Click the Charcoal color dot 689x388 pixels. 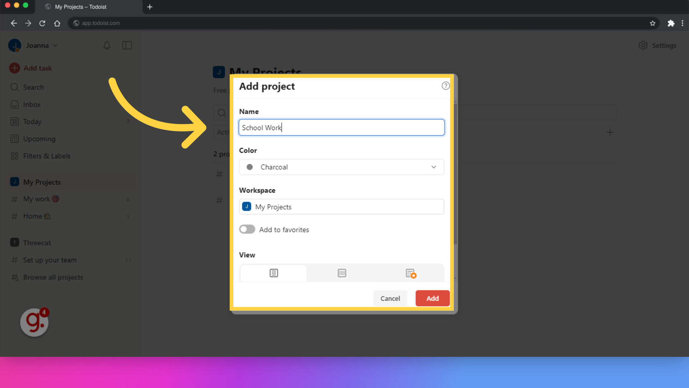tap(250, 167)
